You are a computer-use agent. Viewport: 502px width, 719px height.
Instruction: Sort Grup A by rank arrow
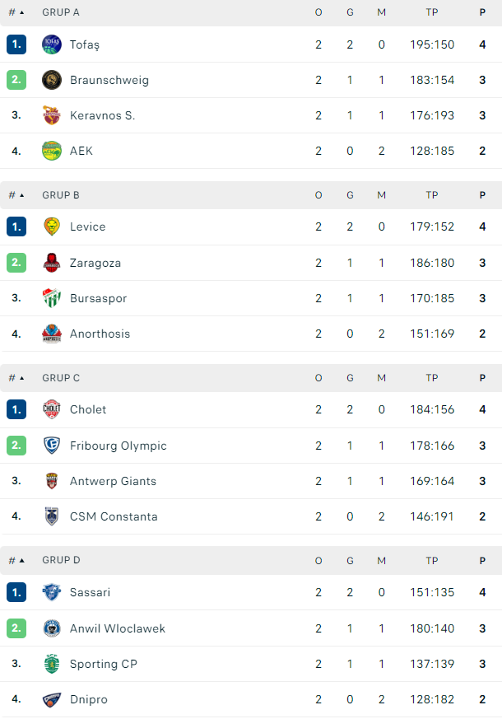(16, 12)
